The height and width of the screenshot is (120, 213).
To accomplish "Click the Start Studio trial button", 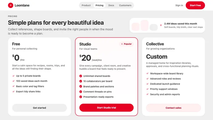I will point(106,108).
